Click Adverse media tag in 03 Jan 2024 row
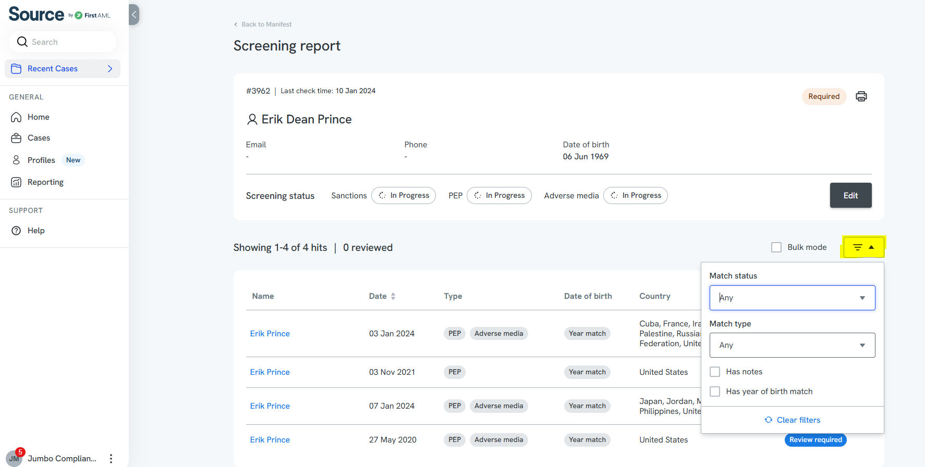 point(499,334)
